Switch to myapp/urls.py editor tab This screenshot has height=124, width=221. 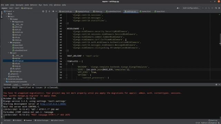tap(83, 11)
